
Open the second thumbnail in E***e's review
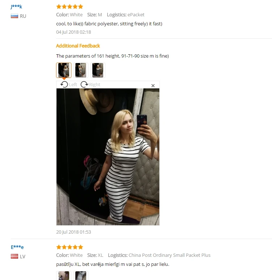tap(81, 276)
